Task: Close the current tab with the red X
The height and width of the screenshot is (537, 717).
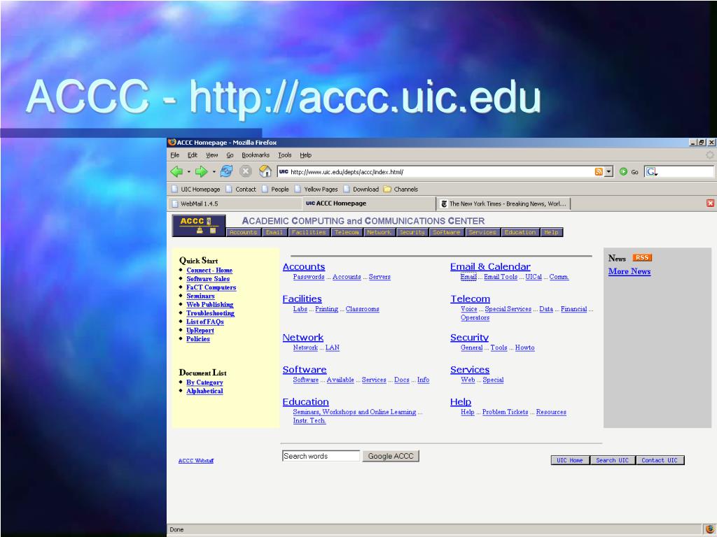Action: click(710, 203)
